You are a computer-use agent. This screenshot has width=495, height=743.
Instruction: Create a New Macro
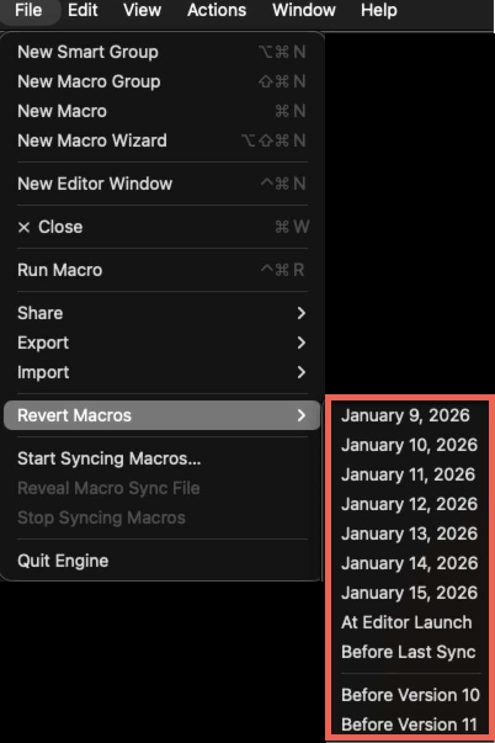point(62,111)
